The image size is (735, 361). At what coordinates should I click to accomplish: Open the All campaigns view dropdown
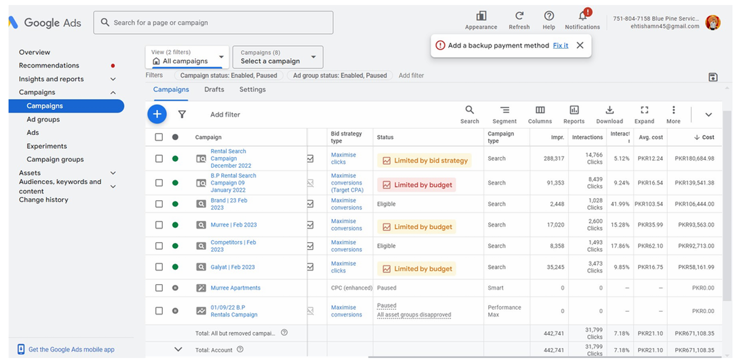pos(187,57)
